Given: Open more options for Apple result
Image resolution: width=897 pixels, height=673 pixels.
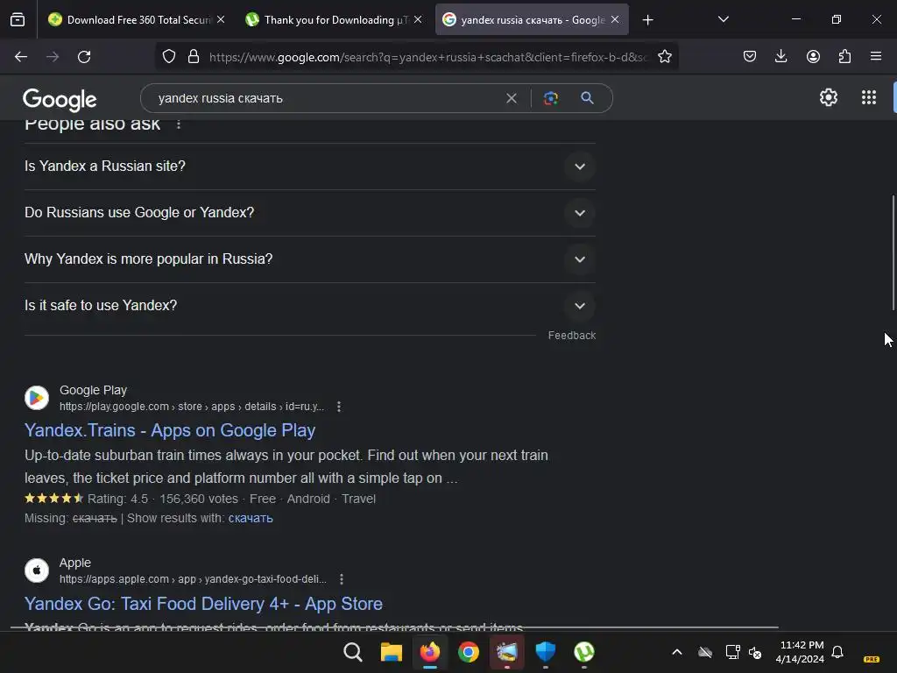Looking at the screenshot, I should (x=342, y=579).
